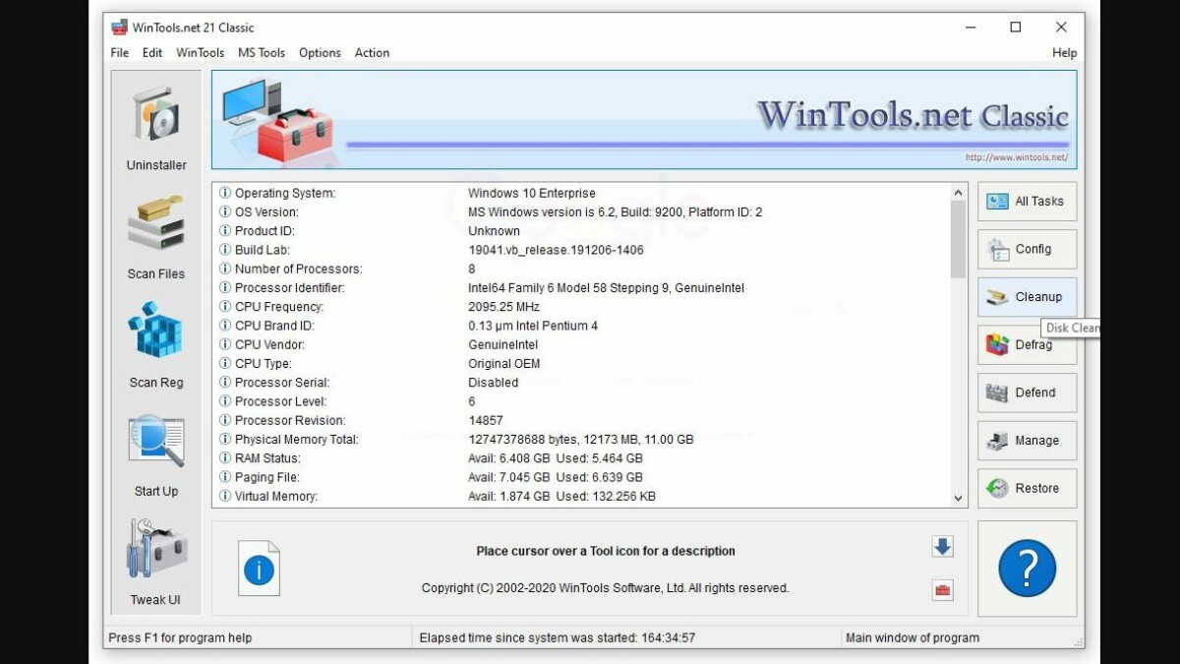Viewport: 1180px width, 664px height.
Task: Click the Cleanup button
Action: pyautogui.click(x=1027, y=296)
